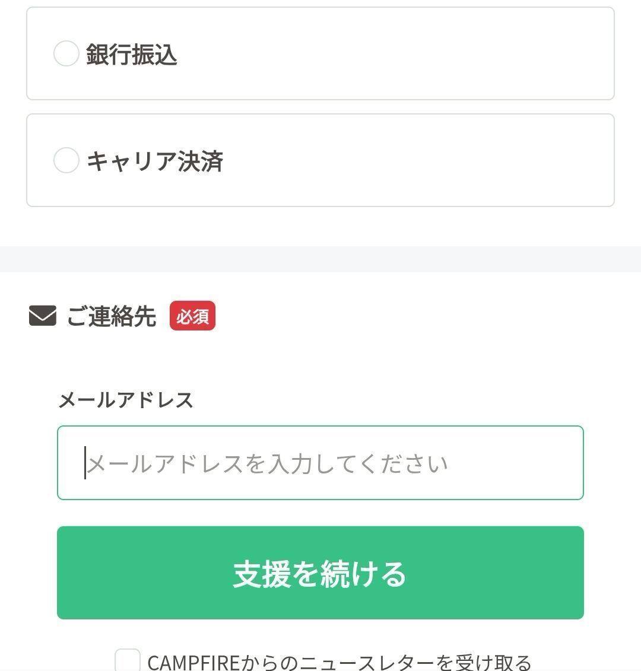
Task: Click the メールアドレスを入力してください placeholder text
Action: (267, 463)
